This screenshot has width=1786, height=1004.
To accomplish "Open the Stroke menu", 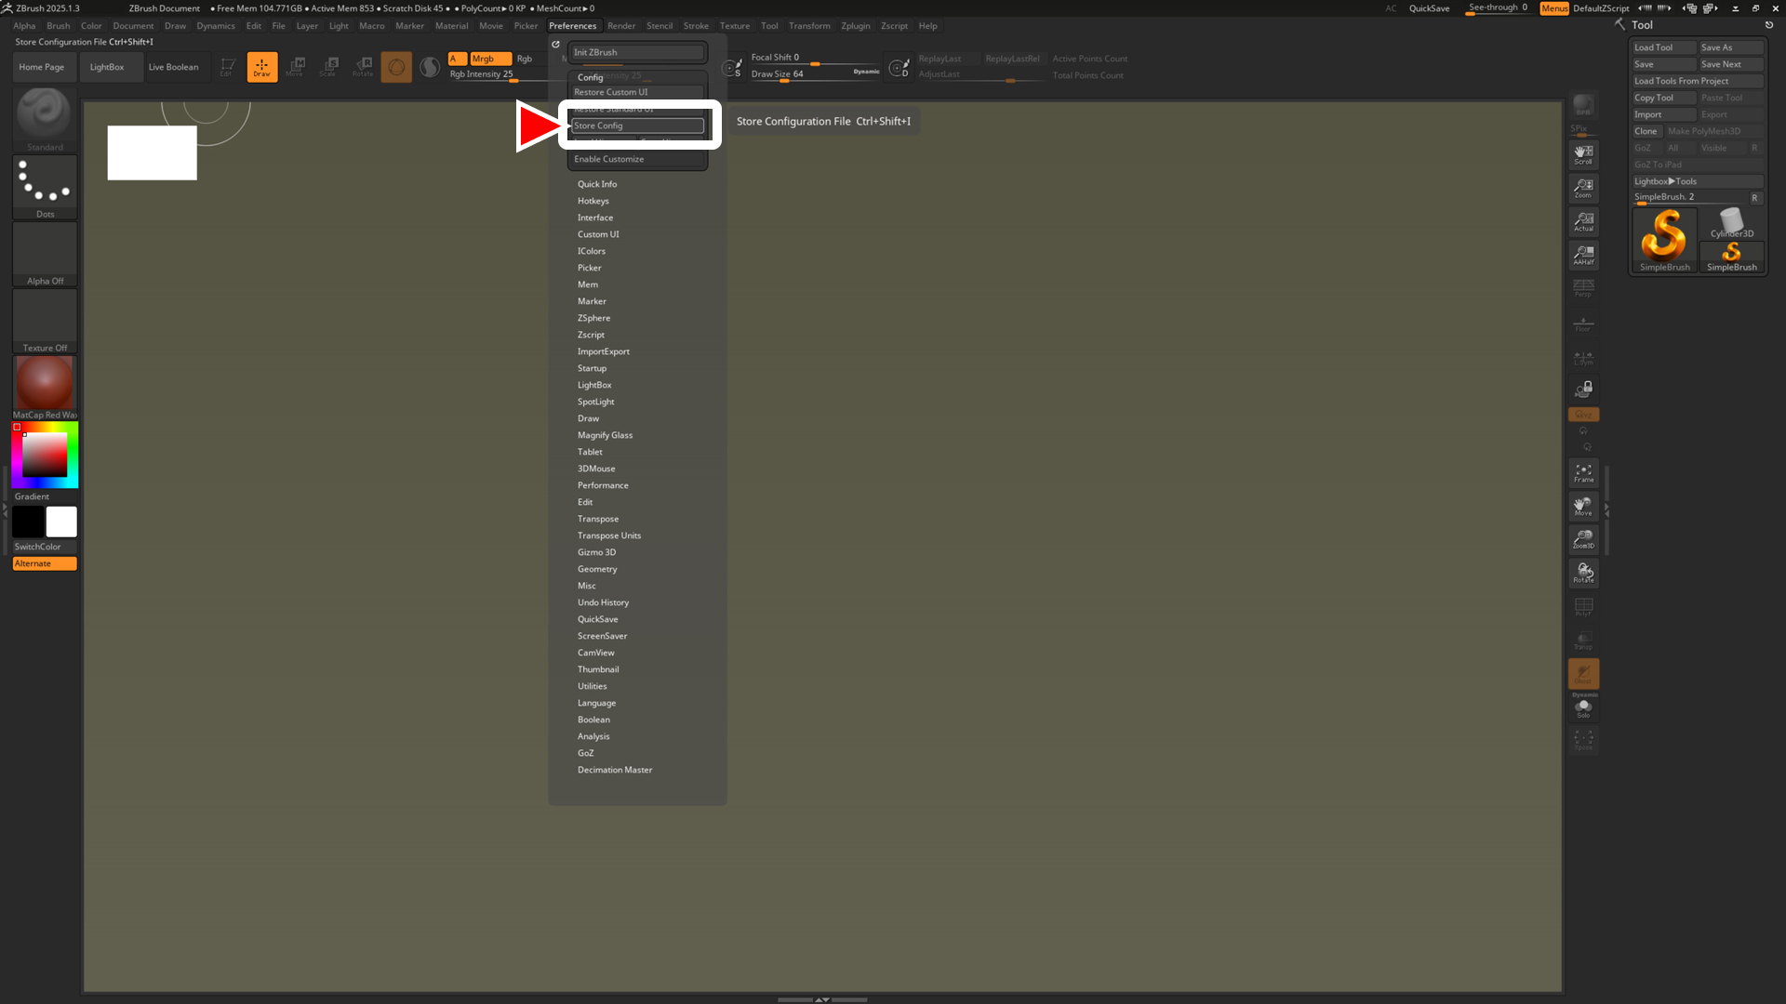I will coord(696,26).
